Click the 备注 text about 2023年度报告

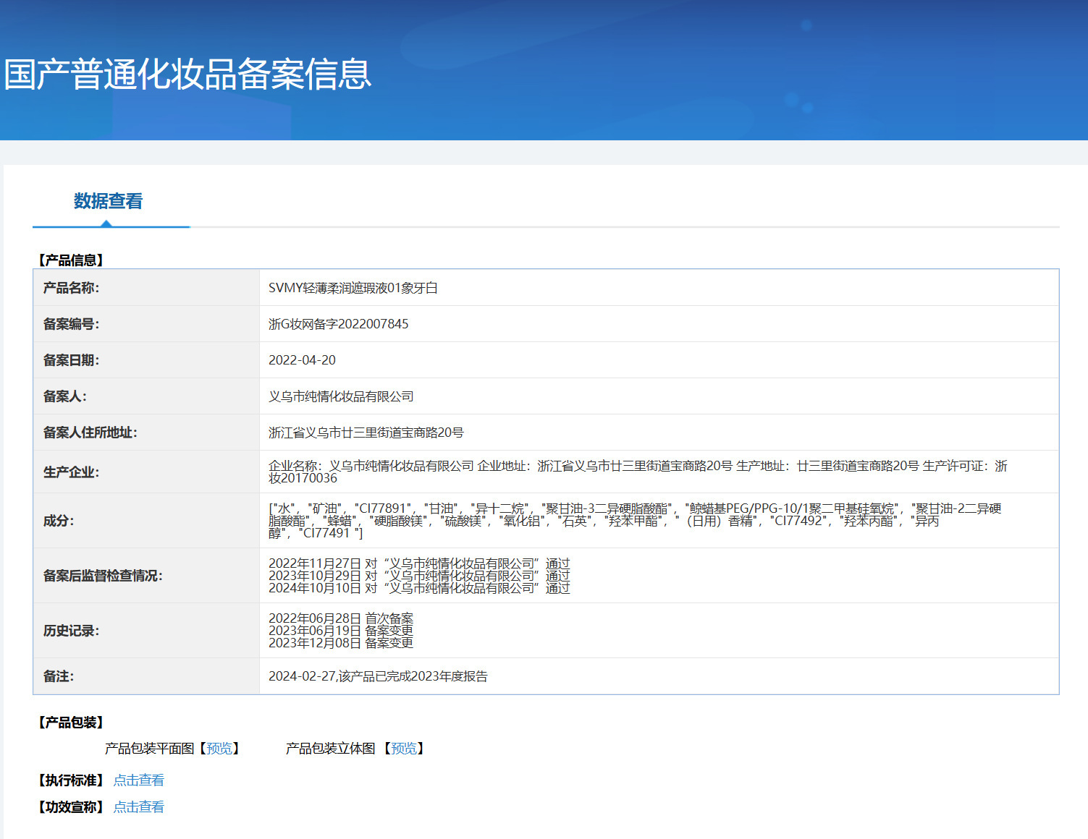pos(378,676)
